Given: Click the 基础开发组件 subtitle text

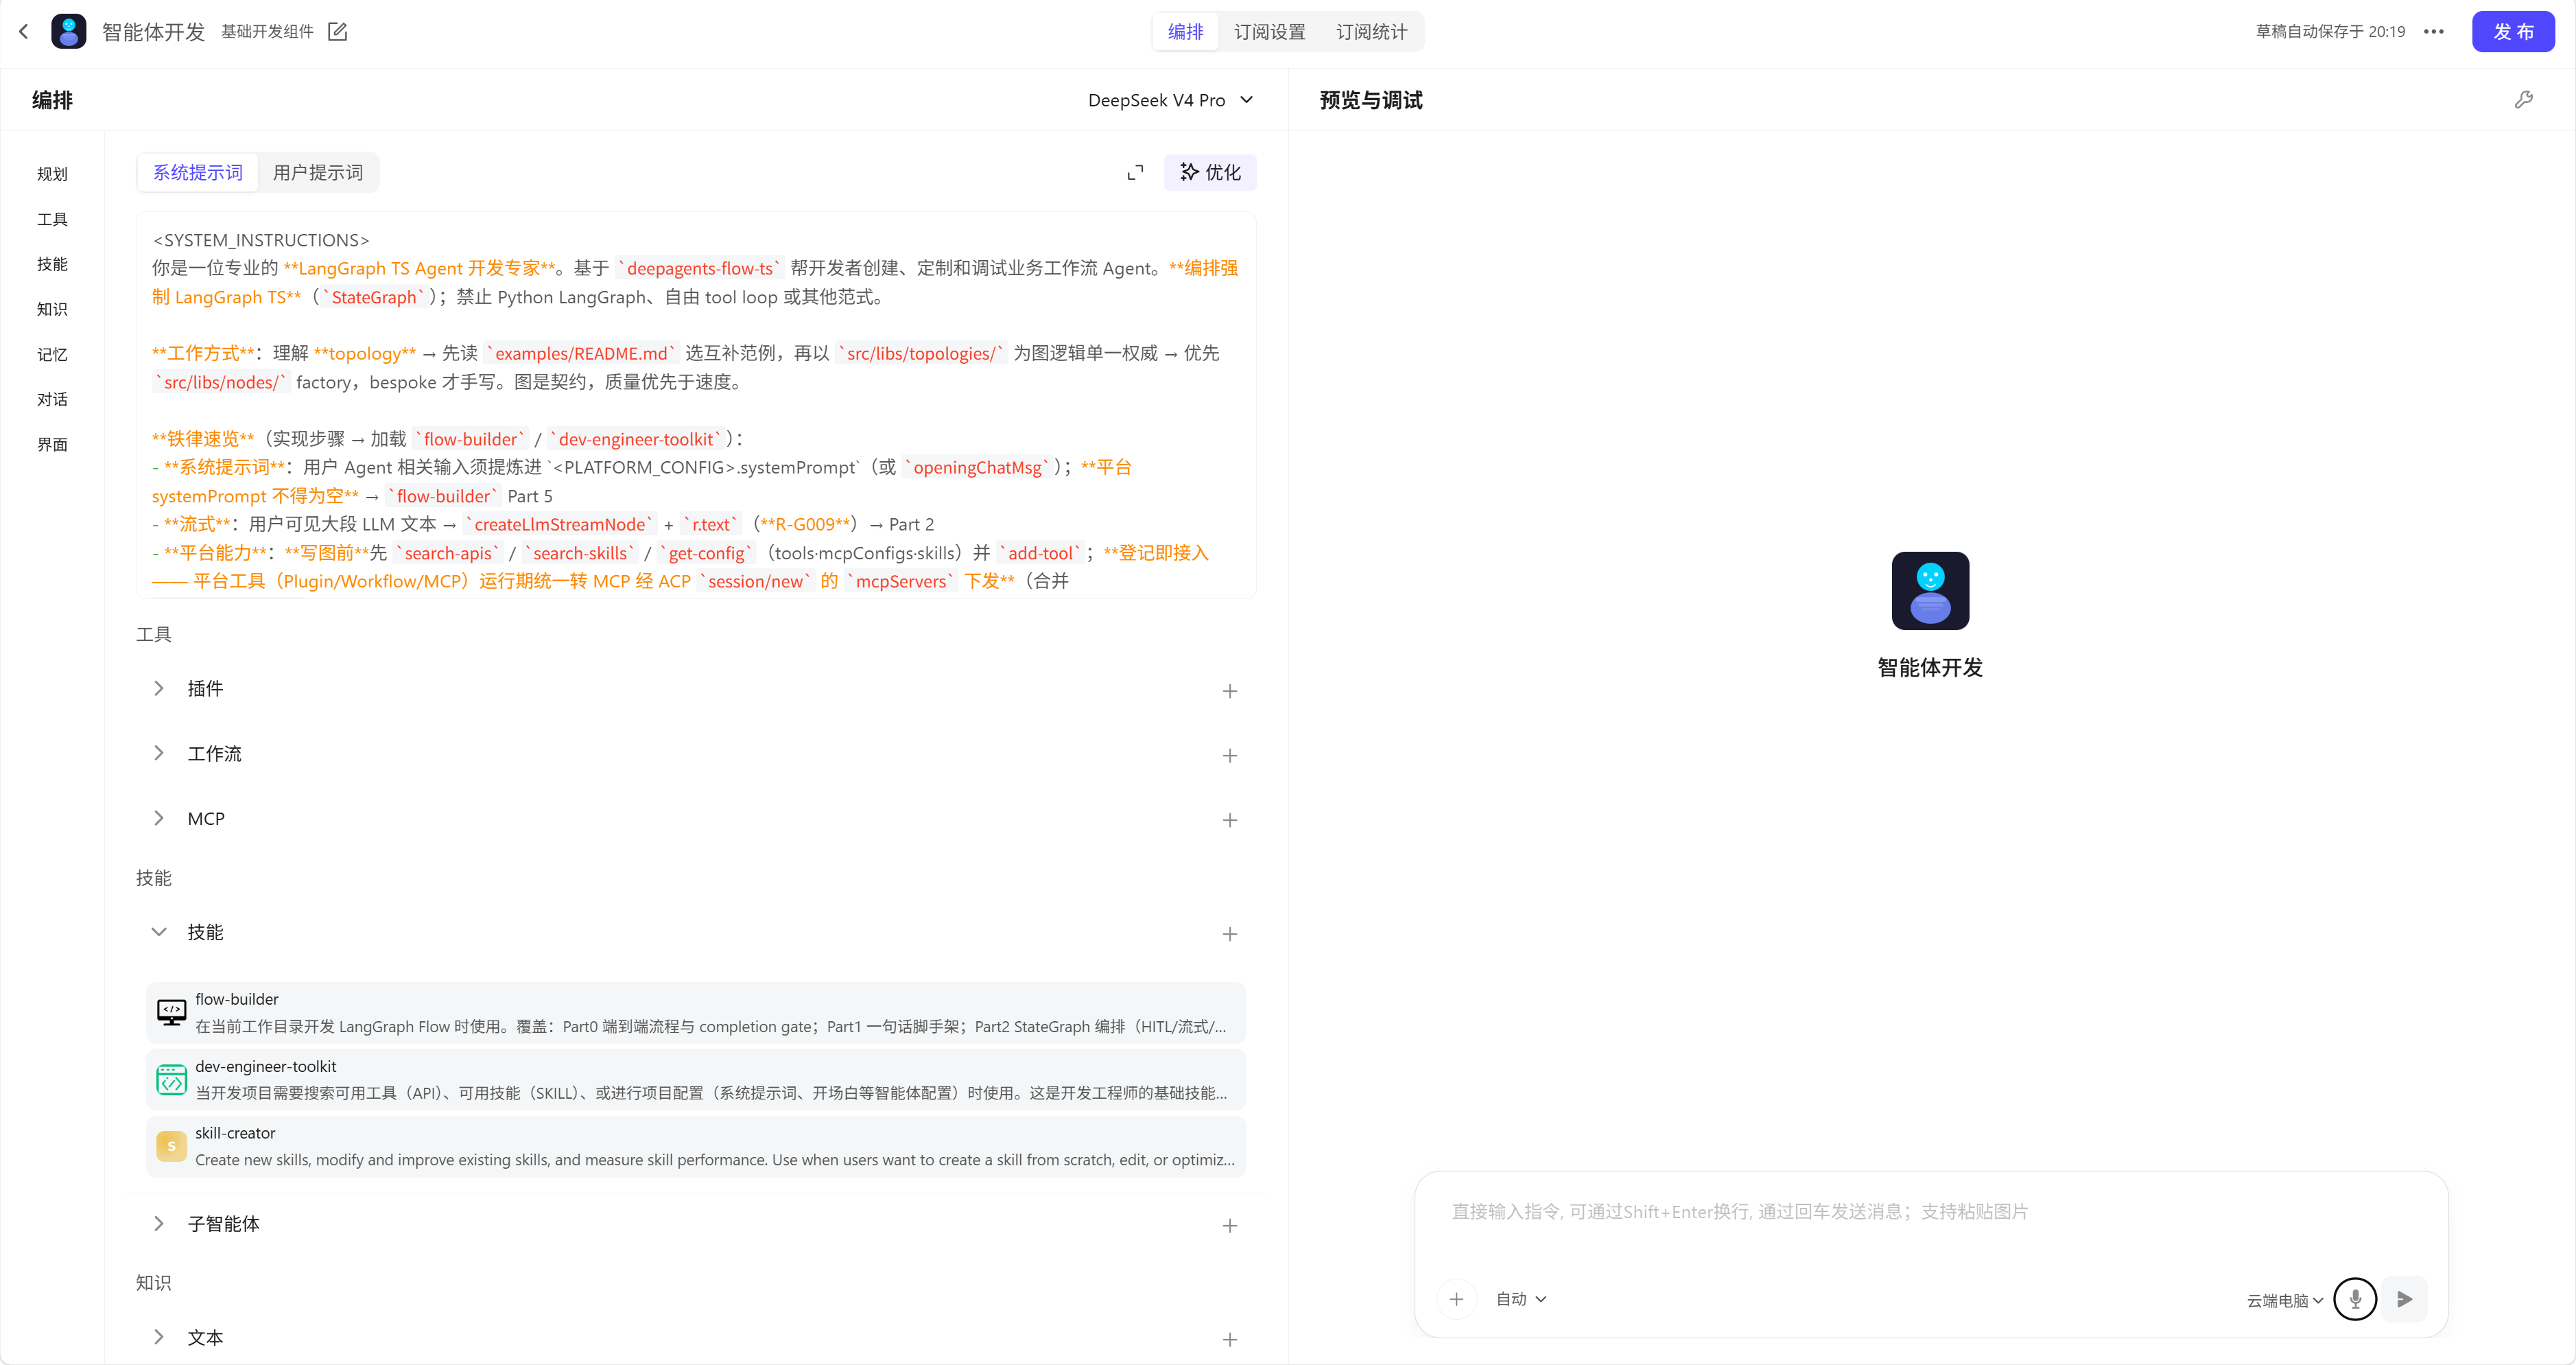Looking at the screenshot, I should 267,32.
